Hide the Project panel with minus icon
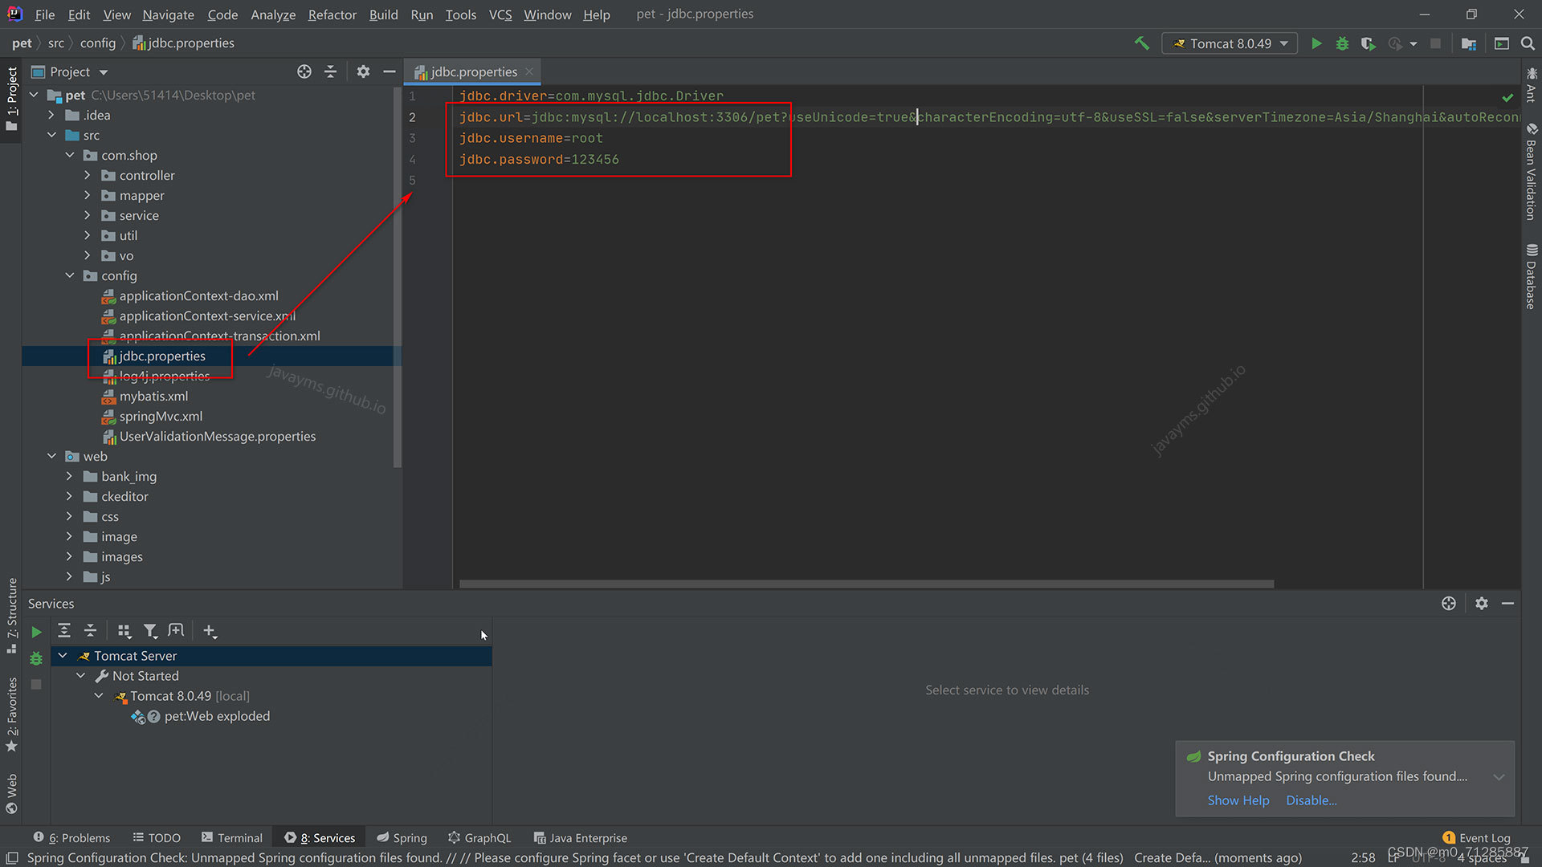Screen dimensions: 1542x867 pyautogui.click(x=390, y=71)
